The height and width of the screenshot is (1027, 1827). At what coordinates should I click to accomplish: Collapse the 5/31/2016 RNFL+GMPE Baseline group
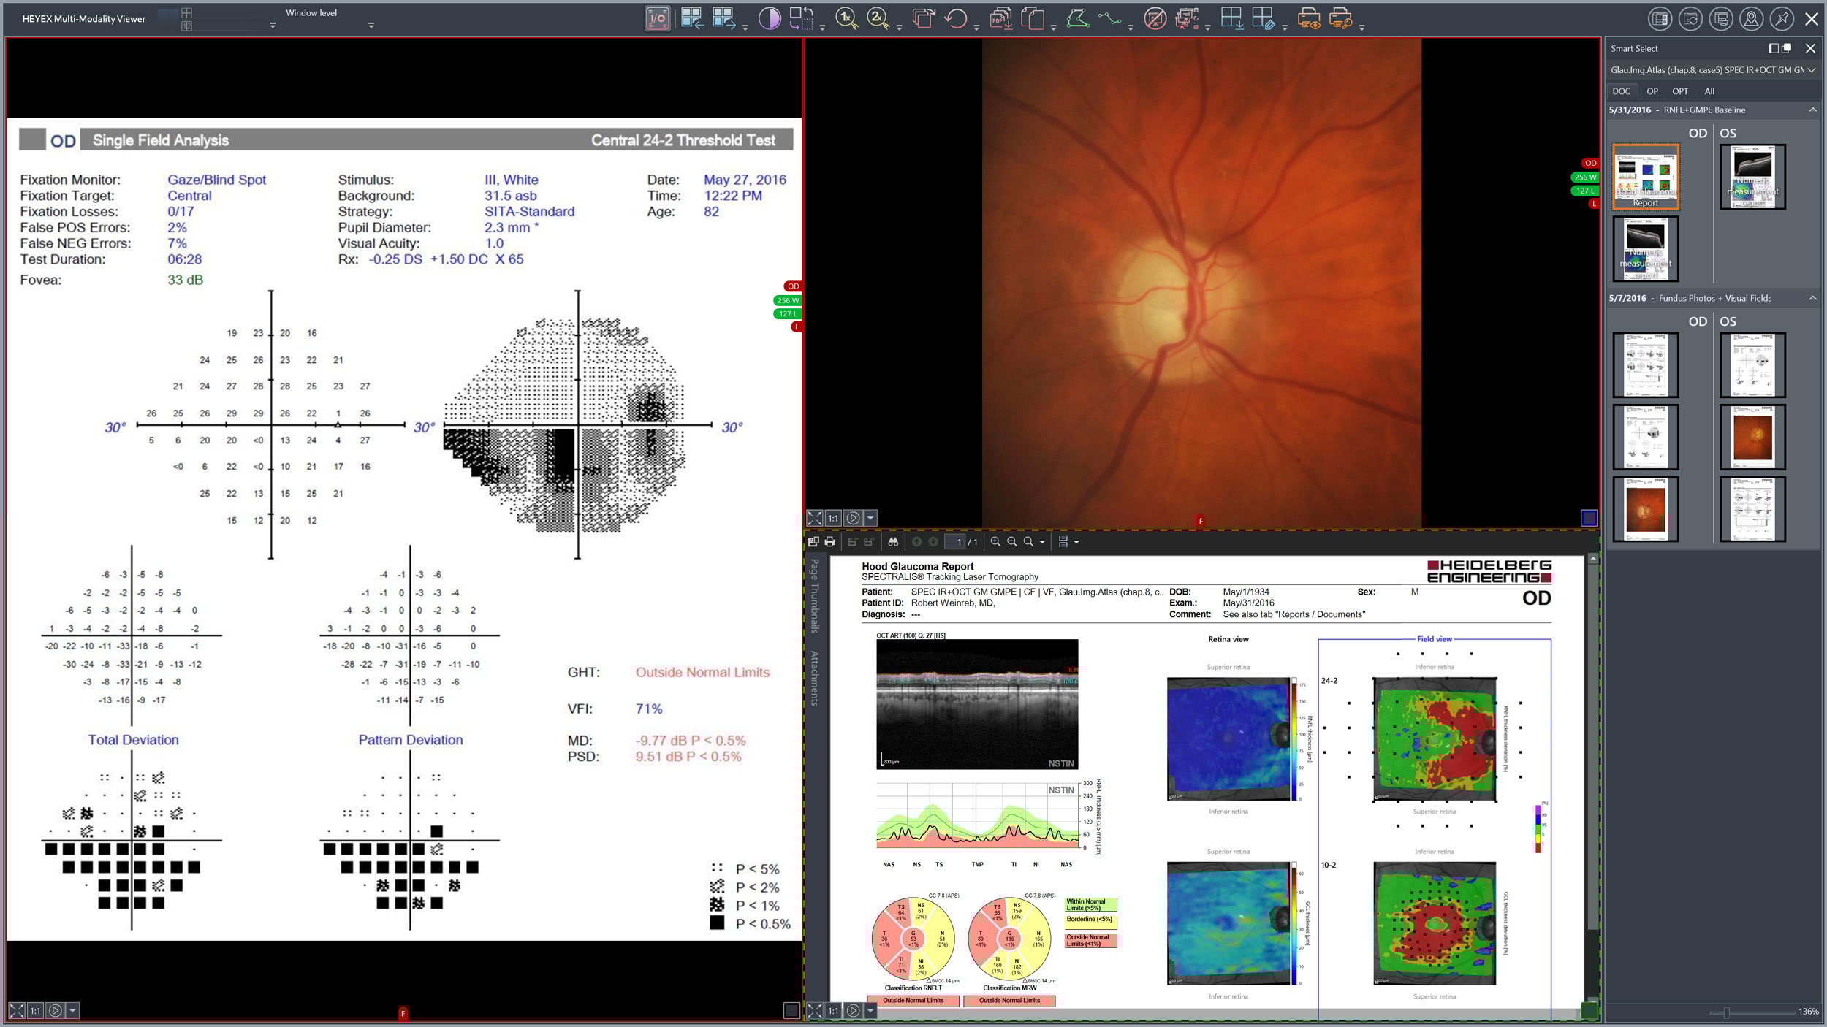pyautogui.click(x=1812, y=110)
